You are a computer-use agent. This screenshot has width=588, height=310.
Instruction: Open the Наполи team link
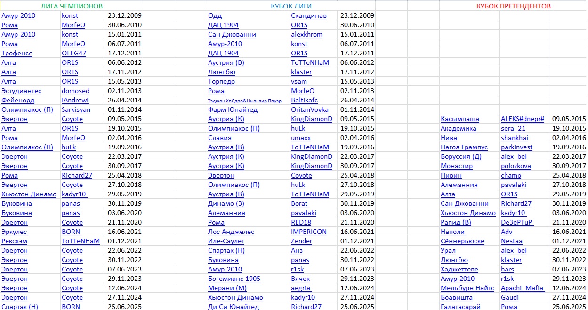point(453,232)
